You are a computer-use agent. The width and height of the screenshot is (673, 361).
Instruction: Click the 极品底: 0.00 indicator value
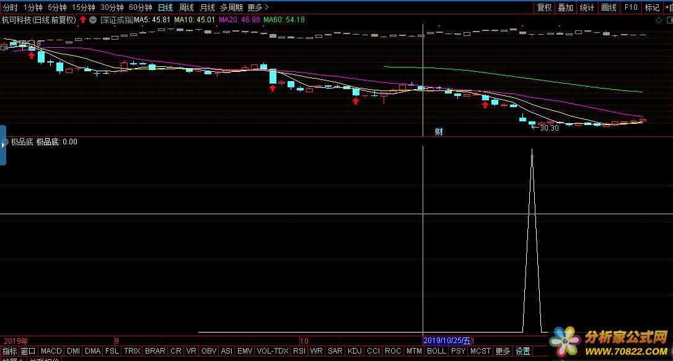(56, 142)
